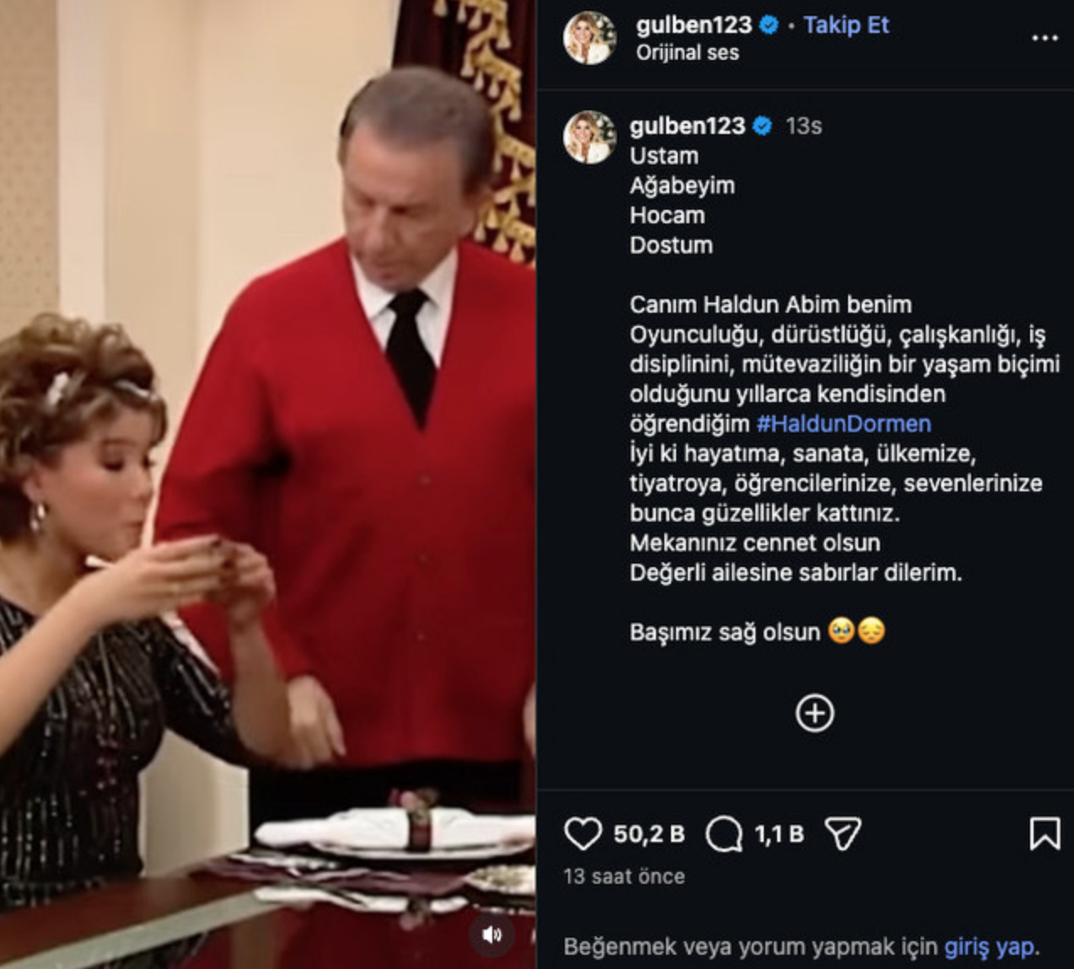Click the giriş yap login link
Image resolution: width=1074 pixels, height=969 pixels.
tap(991, 946)
